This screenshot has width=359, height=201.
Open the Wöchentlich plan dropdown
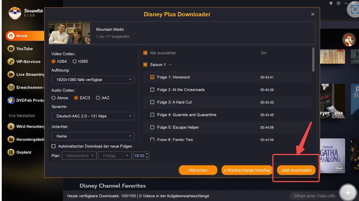[79, 156]
